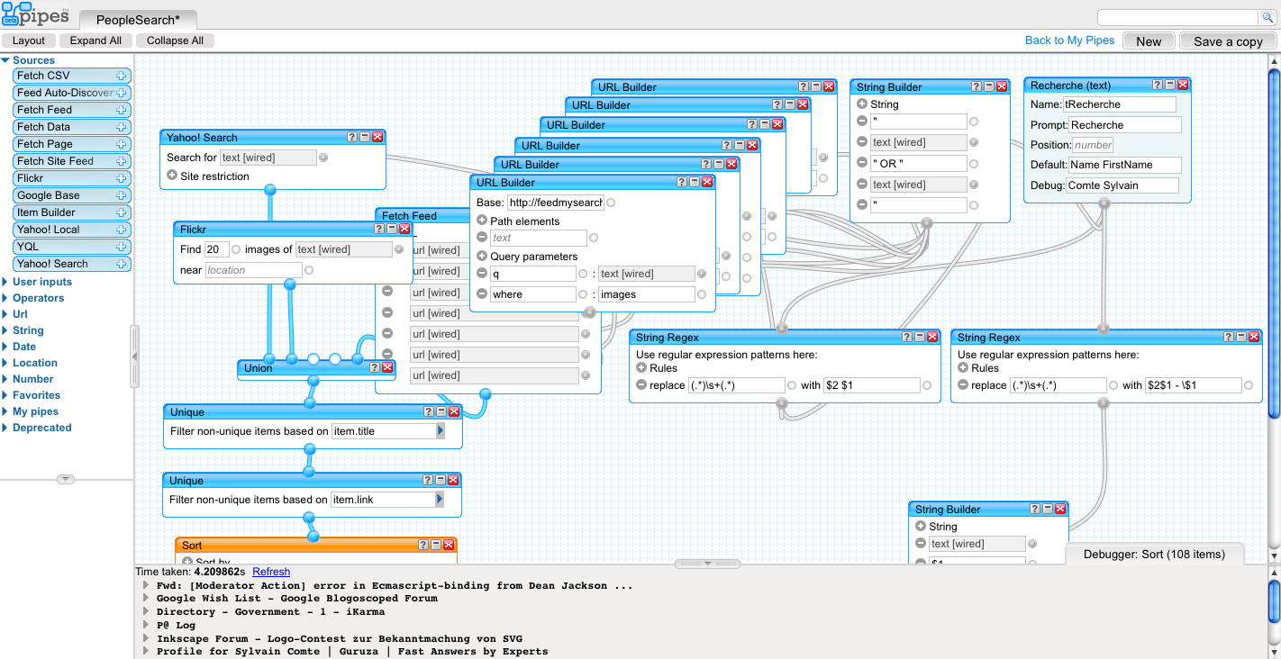This screenshot has width=1281, height=659.
Task: Remove the 'q' query parameter
Action: click(482, 274)
